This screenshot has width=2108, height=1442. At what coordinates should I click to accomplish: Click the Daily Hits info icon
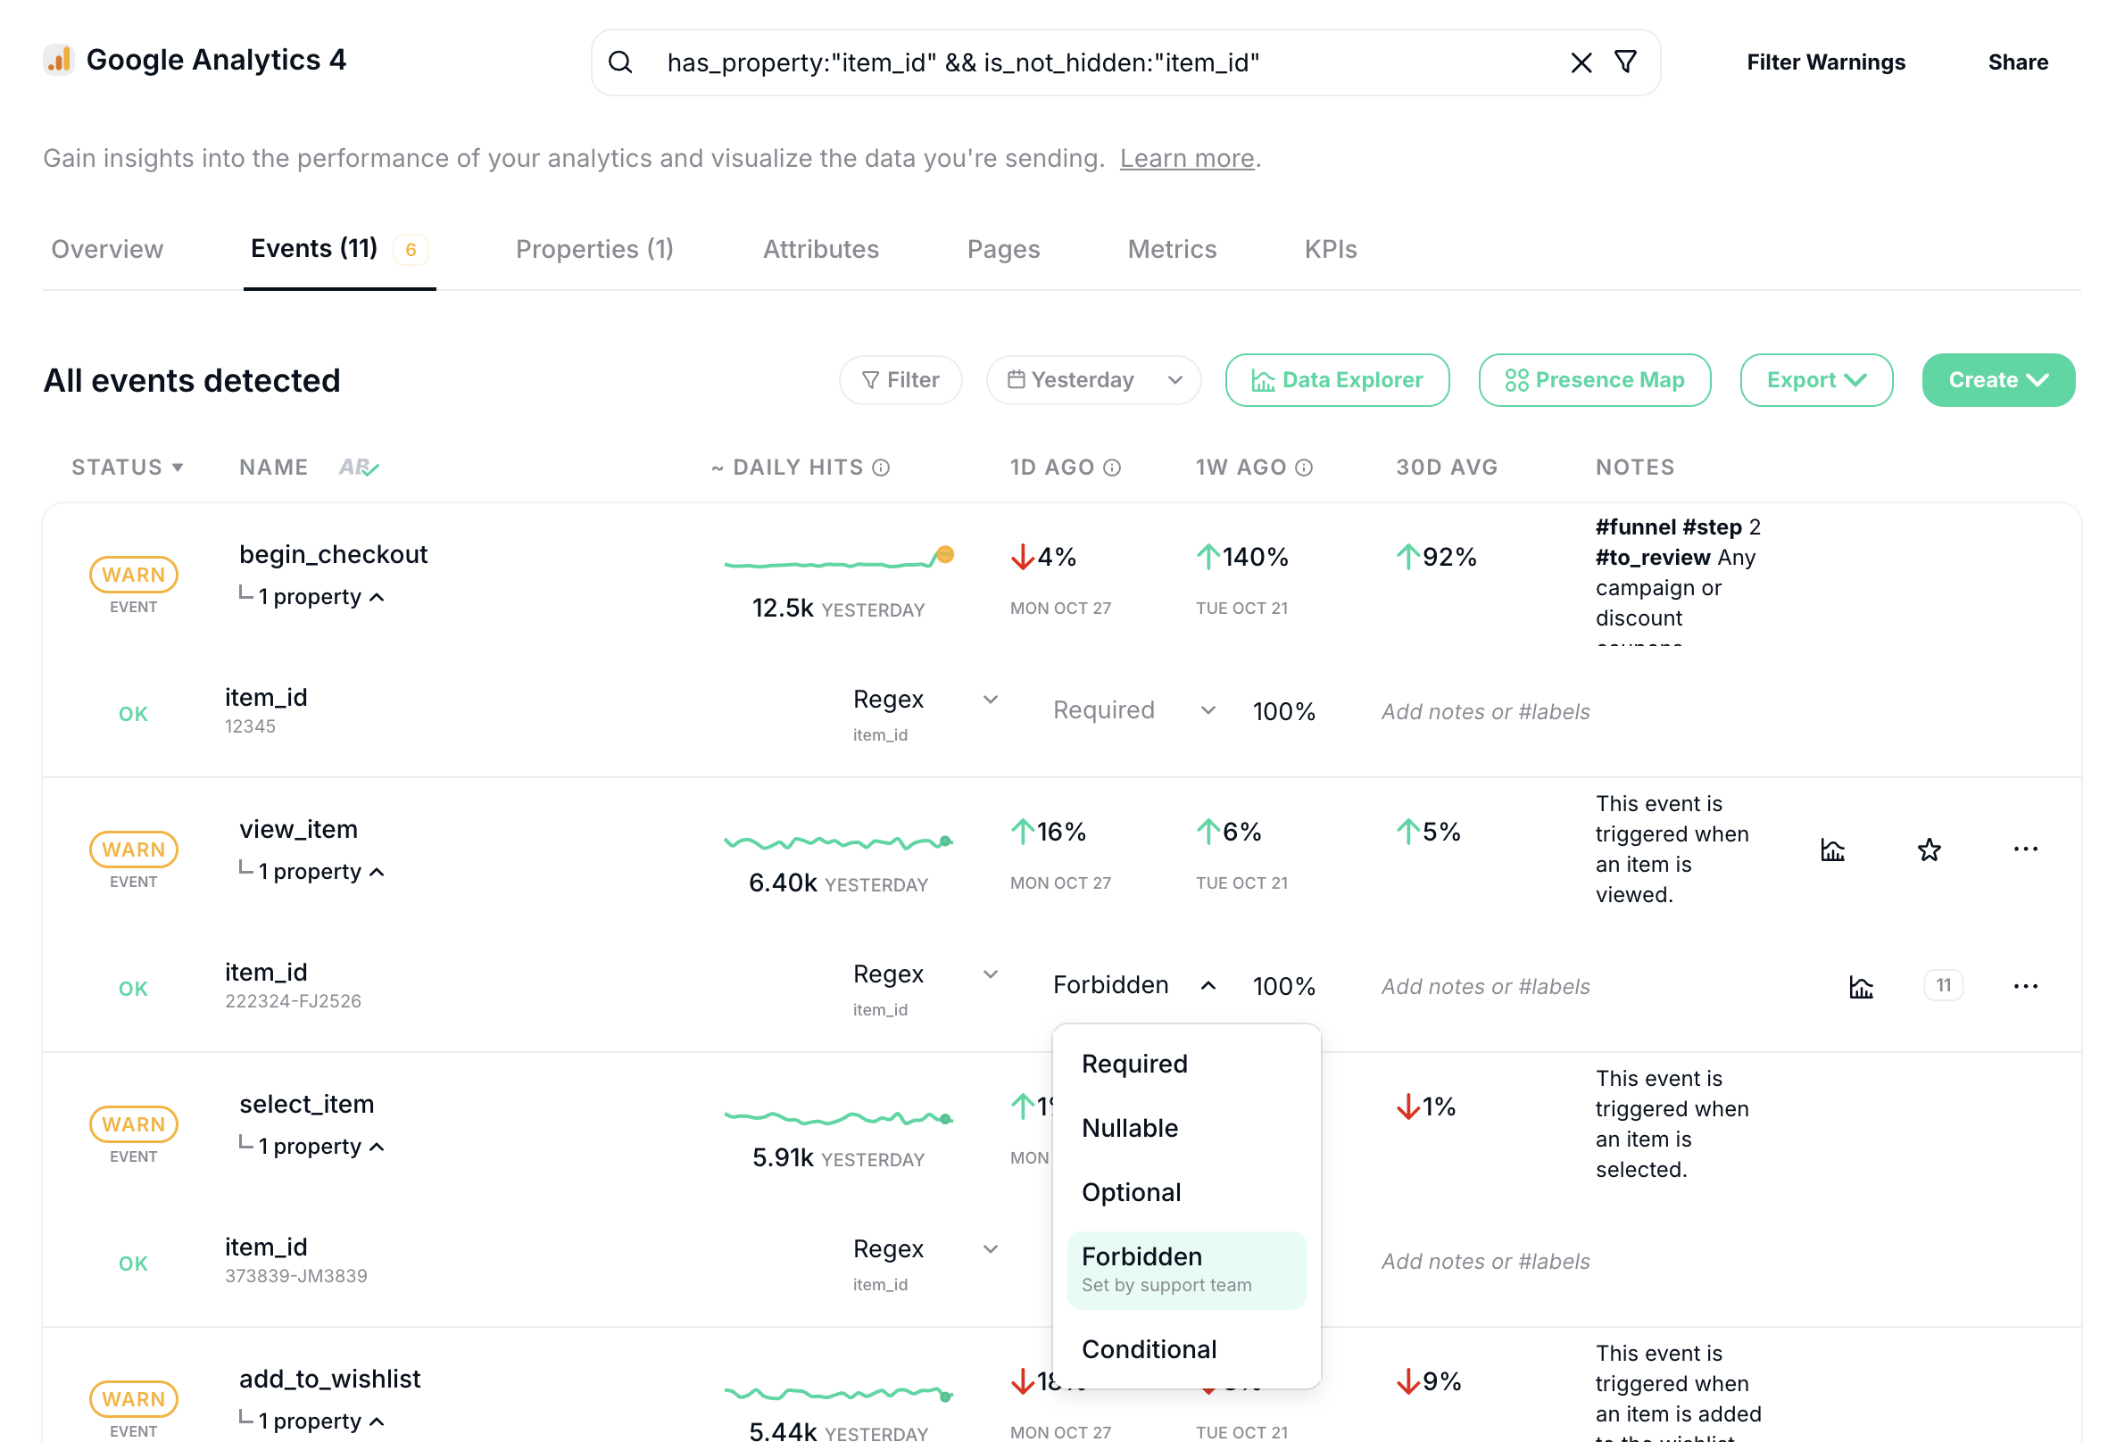pyautogui.click(x=881, y=468)
